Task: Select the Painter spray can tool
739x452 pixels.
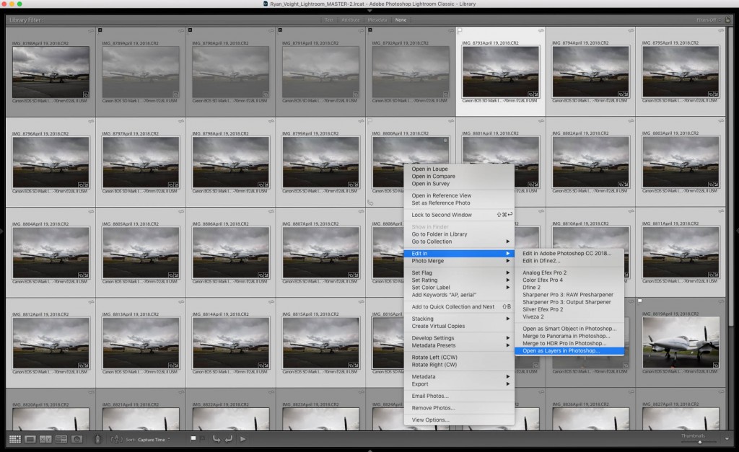Action: pyautogui.click(x=97, y=439)
